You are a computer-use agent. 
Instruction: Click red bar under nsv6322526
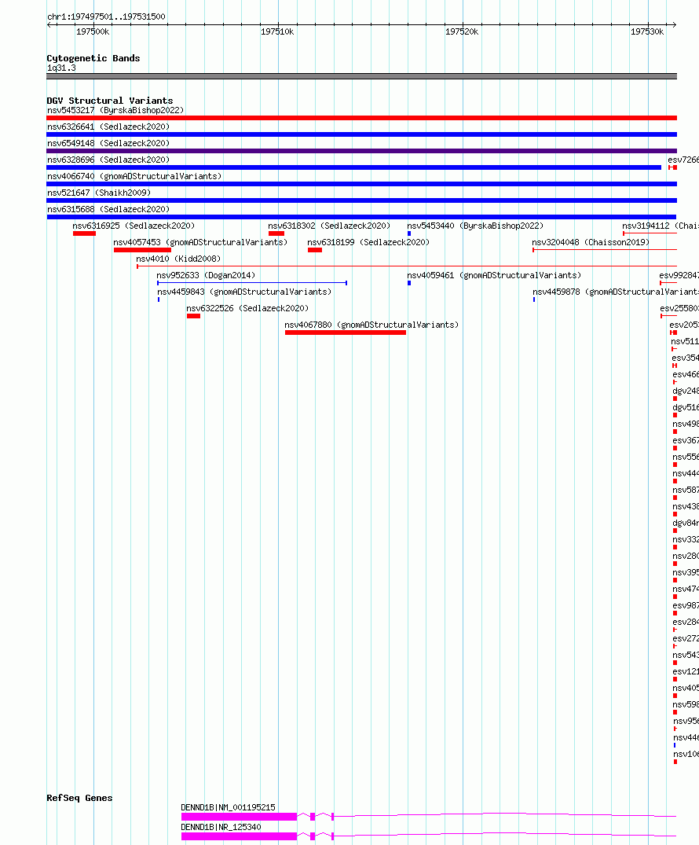click(x=193, y=316)
